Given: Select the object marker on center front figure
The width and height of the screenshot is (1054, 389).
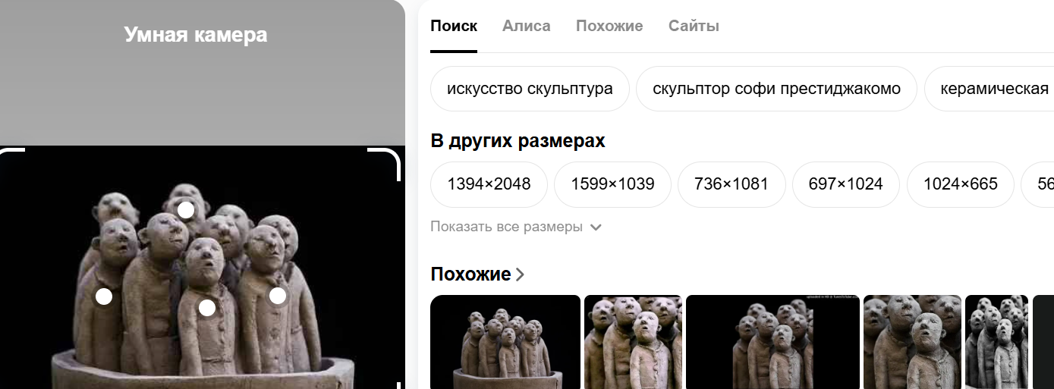Looking at the screenshot, I should (207, 308).
